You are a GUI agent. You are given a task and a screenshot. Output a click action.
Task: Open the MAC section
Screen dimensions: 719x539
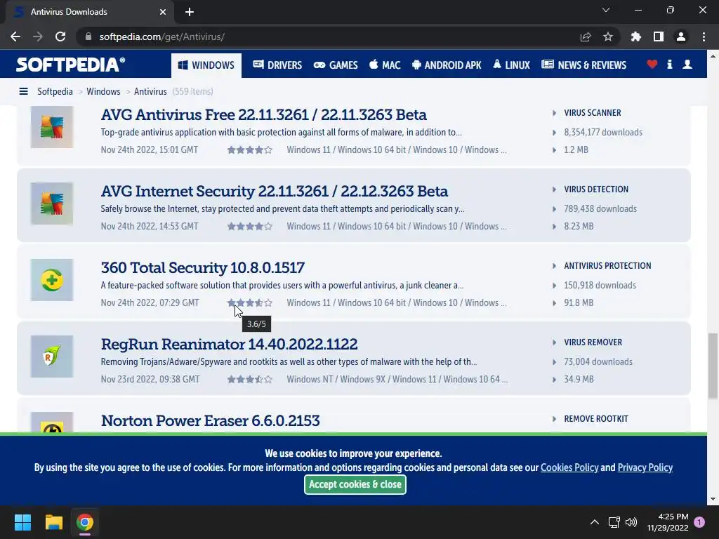[x=385, y=65]
